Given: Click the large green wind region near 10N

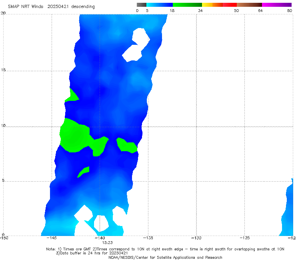Looking at the screenshot, I should [x=76, y=136].
